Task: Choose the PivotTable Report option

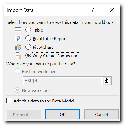Action: [x=28, y=38]
